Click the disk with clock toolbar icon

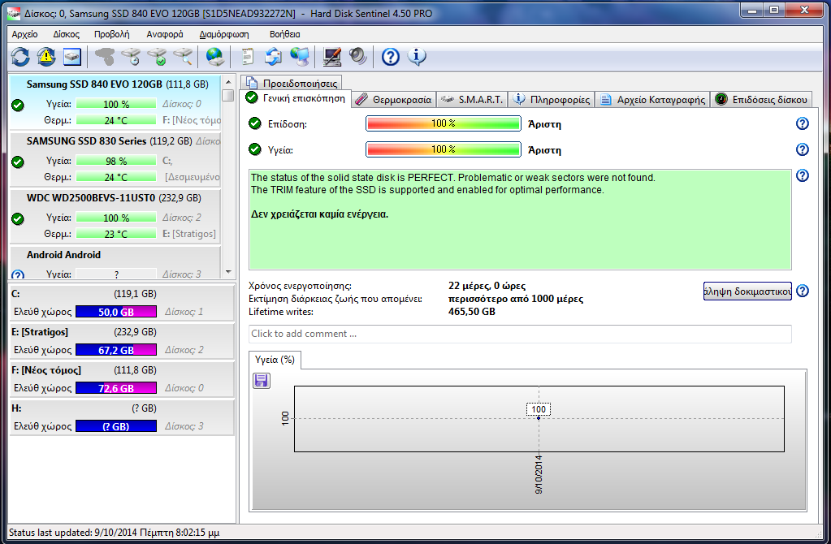(x=131, y=57)
